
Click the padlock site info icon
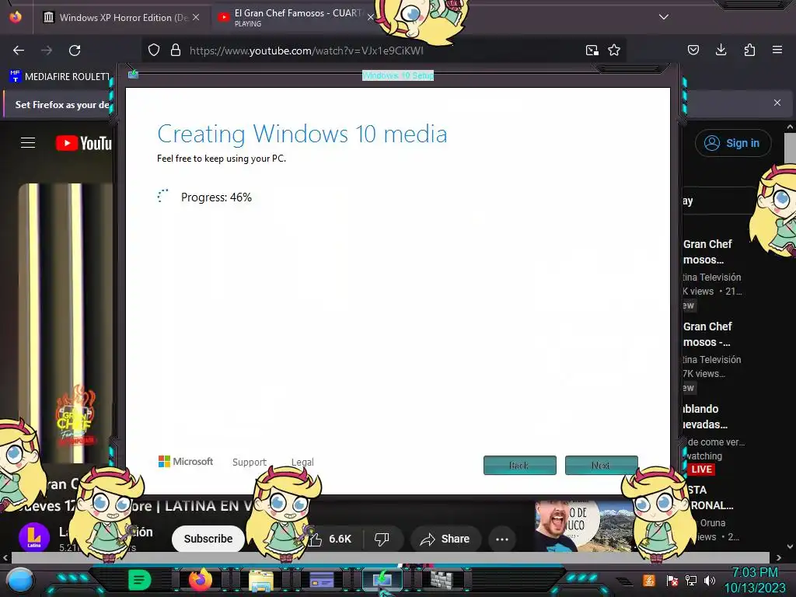(176, 50)
